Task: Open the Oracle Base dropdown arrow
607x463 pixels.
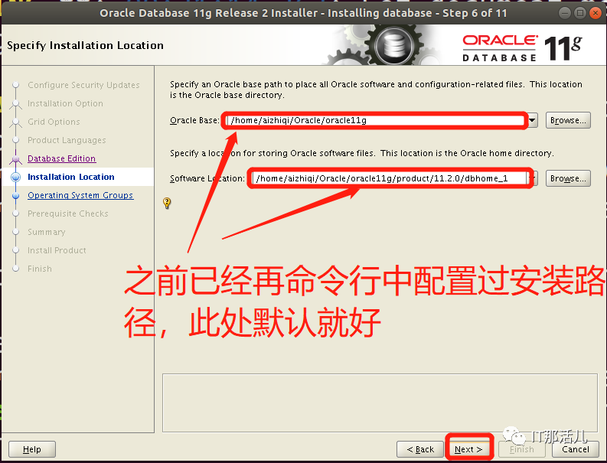Action: tap(533, 120)
